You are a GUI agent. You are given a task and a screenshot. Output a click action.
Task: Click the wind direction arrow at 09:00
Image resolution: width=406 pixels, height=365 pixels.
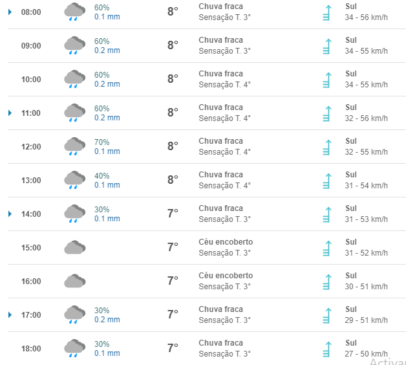pyautogui.click(x=326, y=46)
